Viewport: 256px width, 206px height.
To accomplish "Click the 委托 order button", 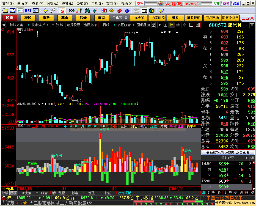I will tap(140, 3).
